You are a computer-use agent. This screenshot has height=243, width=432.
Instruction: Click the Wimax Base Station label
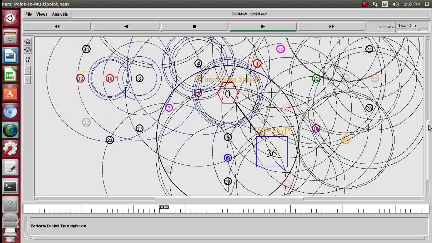pyautogui.click(x=228, y=79)
